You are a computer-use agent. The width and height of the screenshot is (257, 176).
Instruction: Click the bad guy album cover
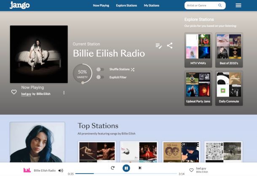(39, 54)
